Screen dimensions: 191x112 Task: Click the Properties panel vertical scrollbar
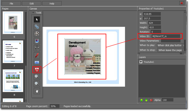coord(185,31)
